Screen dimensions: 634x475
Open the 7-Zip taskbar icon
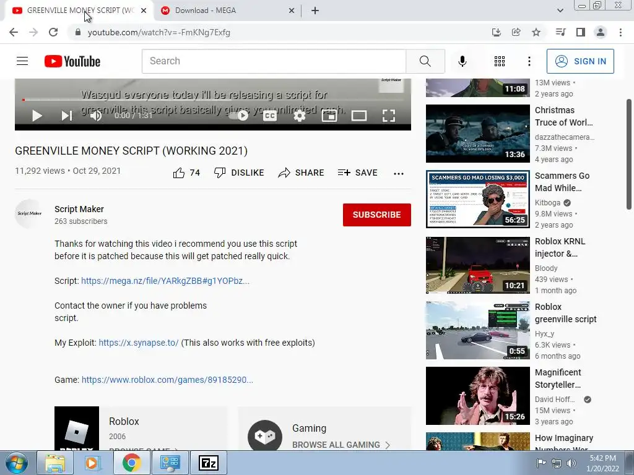coord(209,463)
